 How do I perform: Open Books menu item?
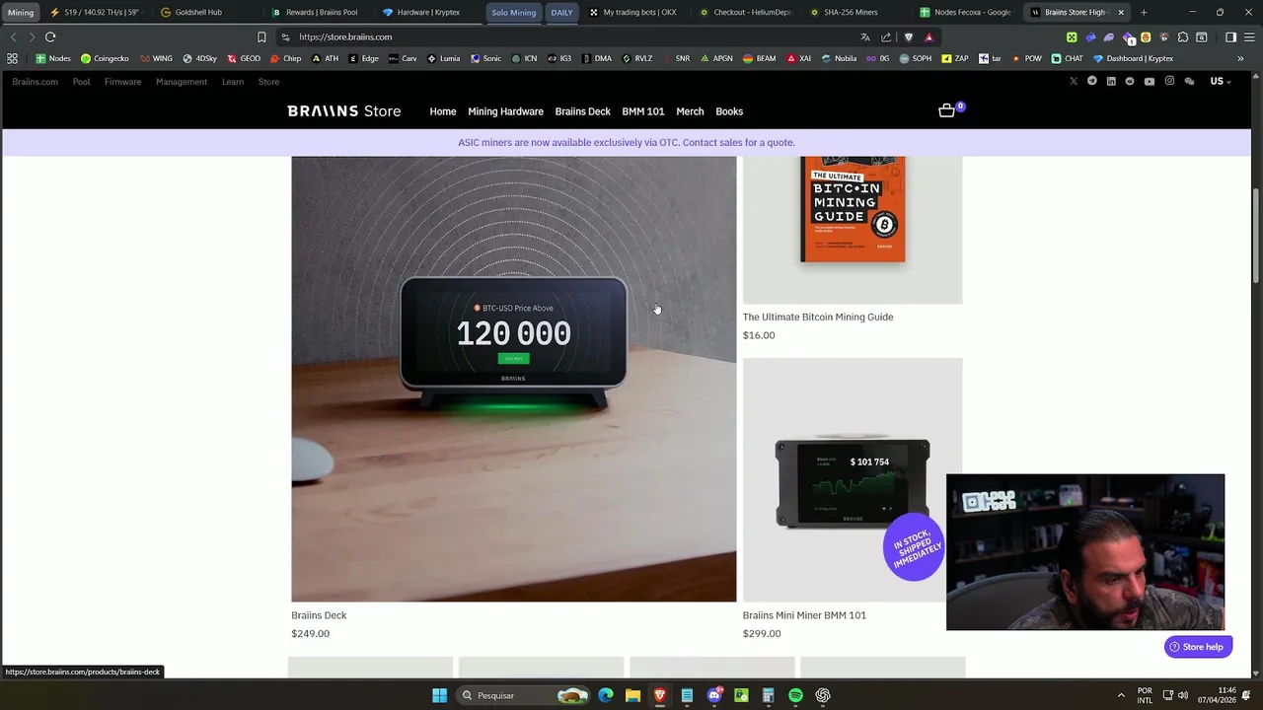(729, 111)
